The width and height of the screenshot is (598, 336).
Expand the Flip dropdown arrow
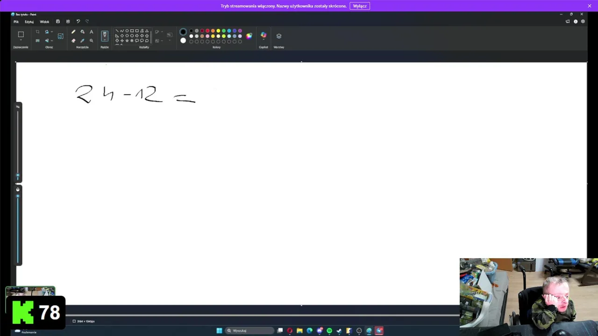[51, 41]
